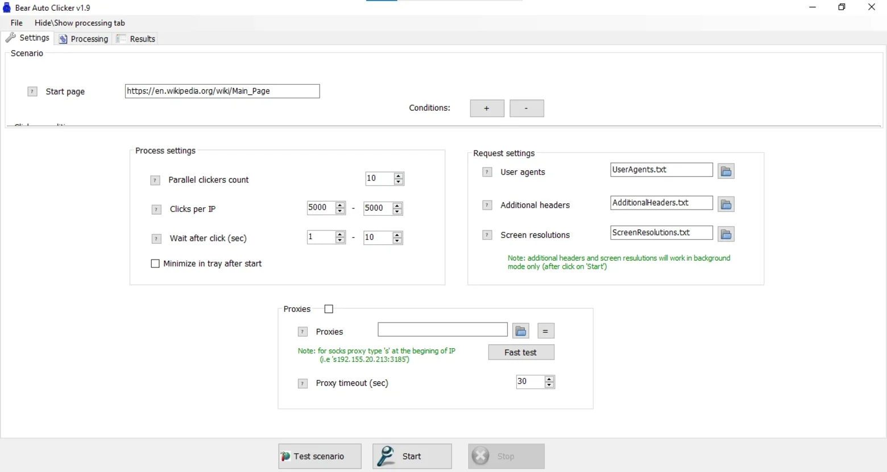Add a condition with plus button
The image size is (887, 472).
coord(487,108)
